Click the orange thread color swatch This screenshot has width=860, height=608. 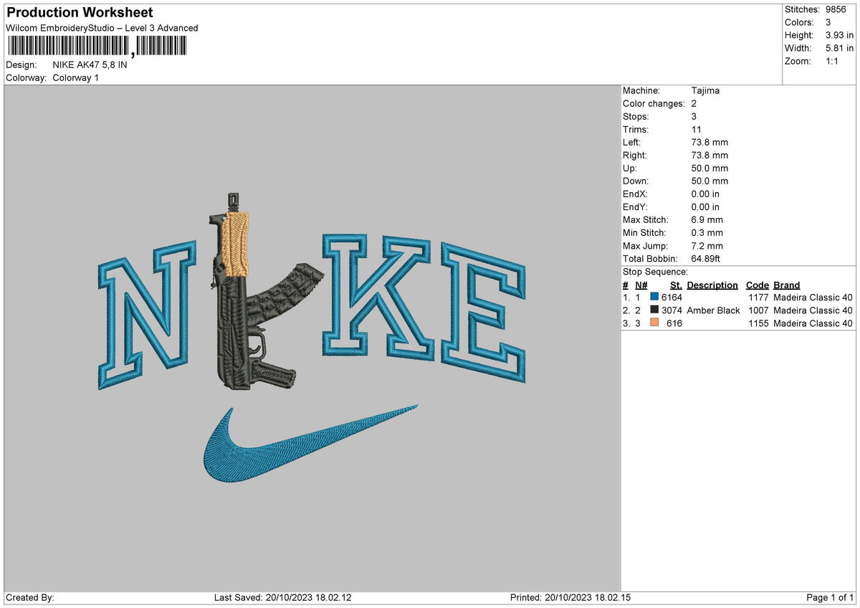(654, 323)
